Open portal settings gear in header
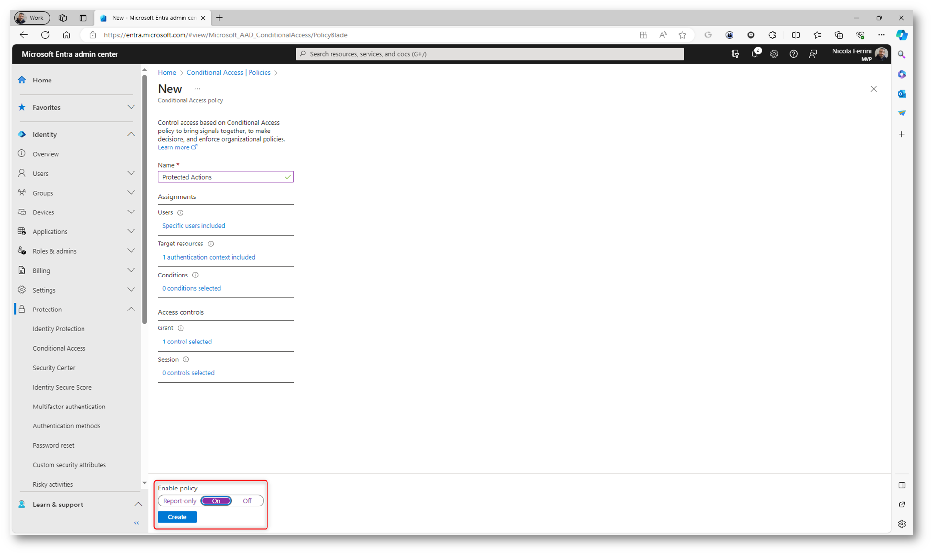The width and height of the screenshot is (933, 555). (774, 54)
